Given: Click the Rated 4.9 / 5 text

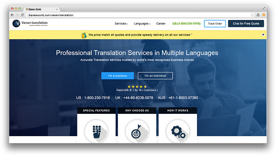Looking at the screenshot, I should [124, 90].
